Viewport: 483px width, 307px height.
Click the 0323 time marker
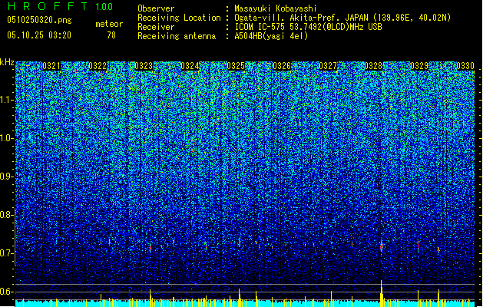tap(144, 66)
